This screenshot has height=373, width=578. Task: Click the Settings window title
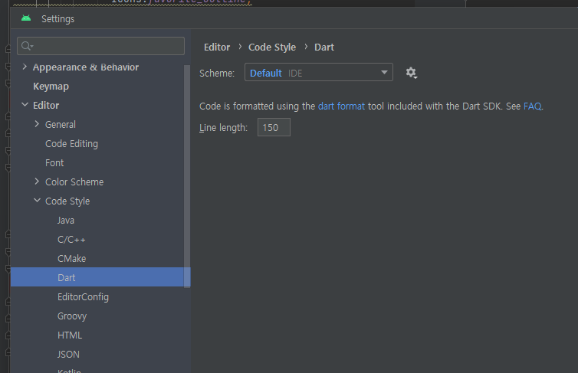pyautogui.click(x=57, y=19)
